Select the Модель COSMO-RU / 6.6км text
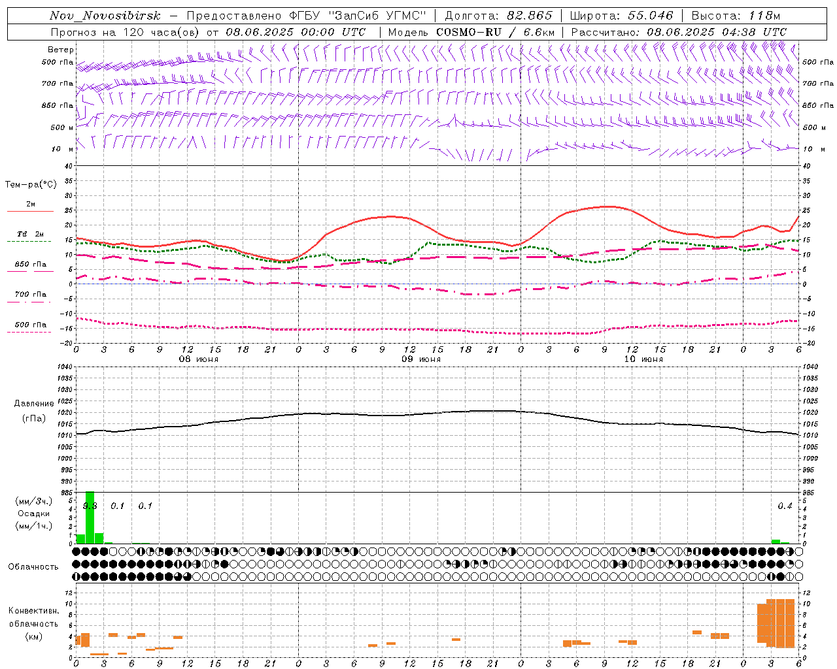This screenshot has height=669, width=837. click(471, 32)
